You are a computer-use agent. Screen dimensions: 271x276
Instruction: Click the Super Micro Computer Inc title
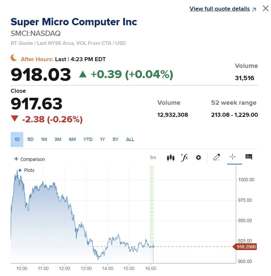[74, 22]
